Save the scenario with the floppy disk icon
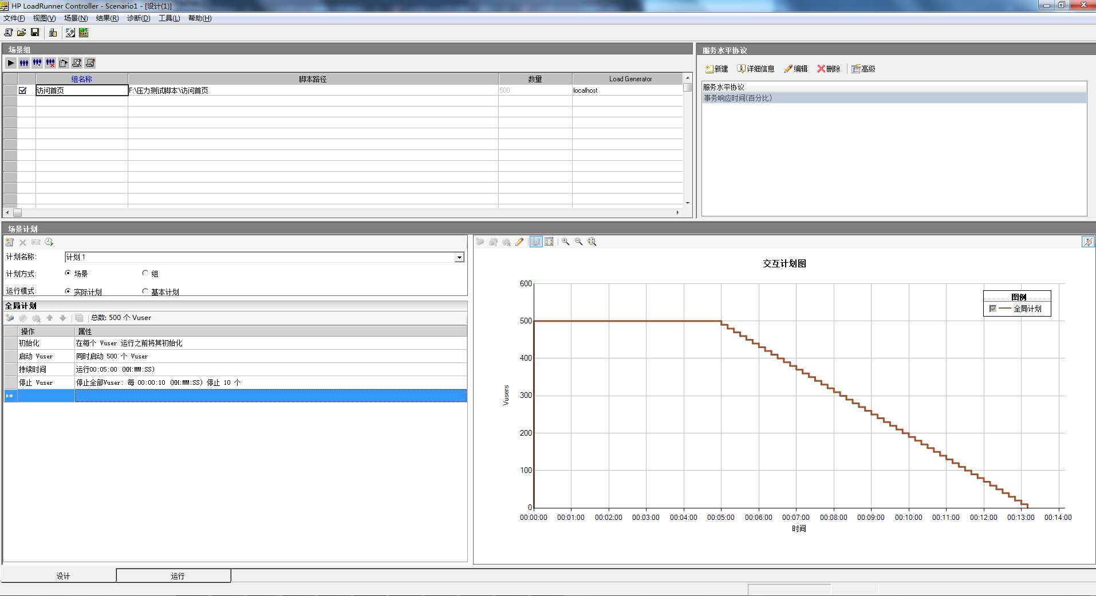This screenshot has width=1096, height=596. tap(35, 33)
